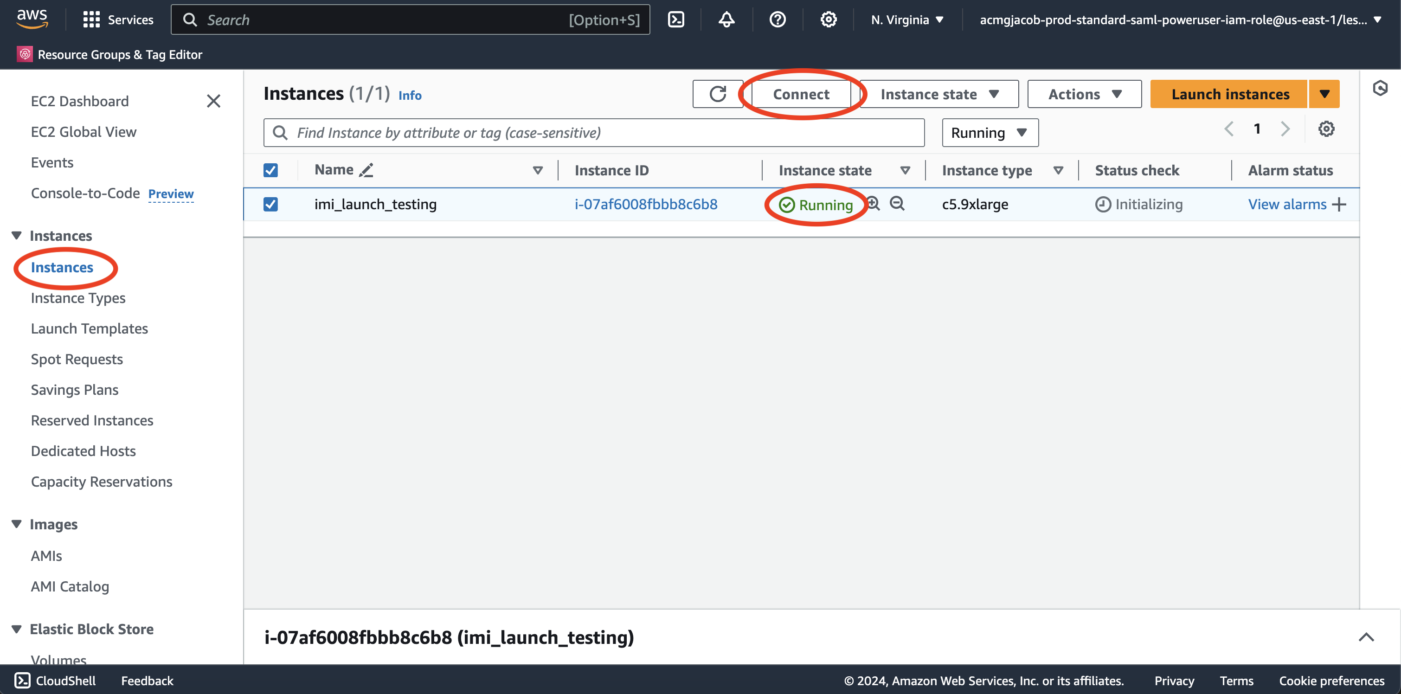Uncheck the imi_launch_testing row checkbox

tap(270, 204)
